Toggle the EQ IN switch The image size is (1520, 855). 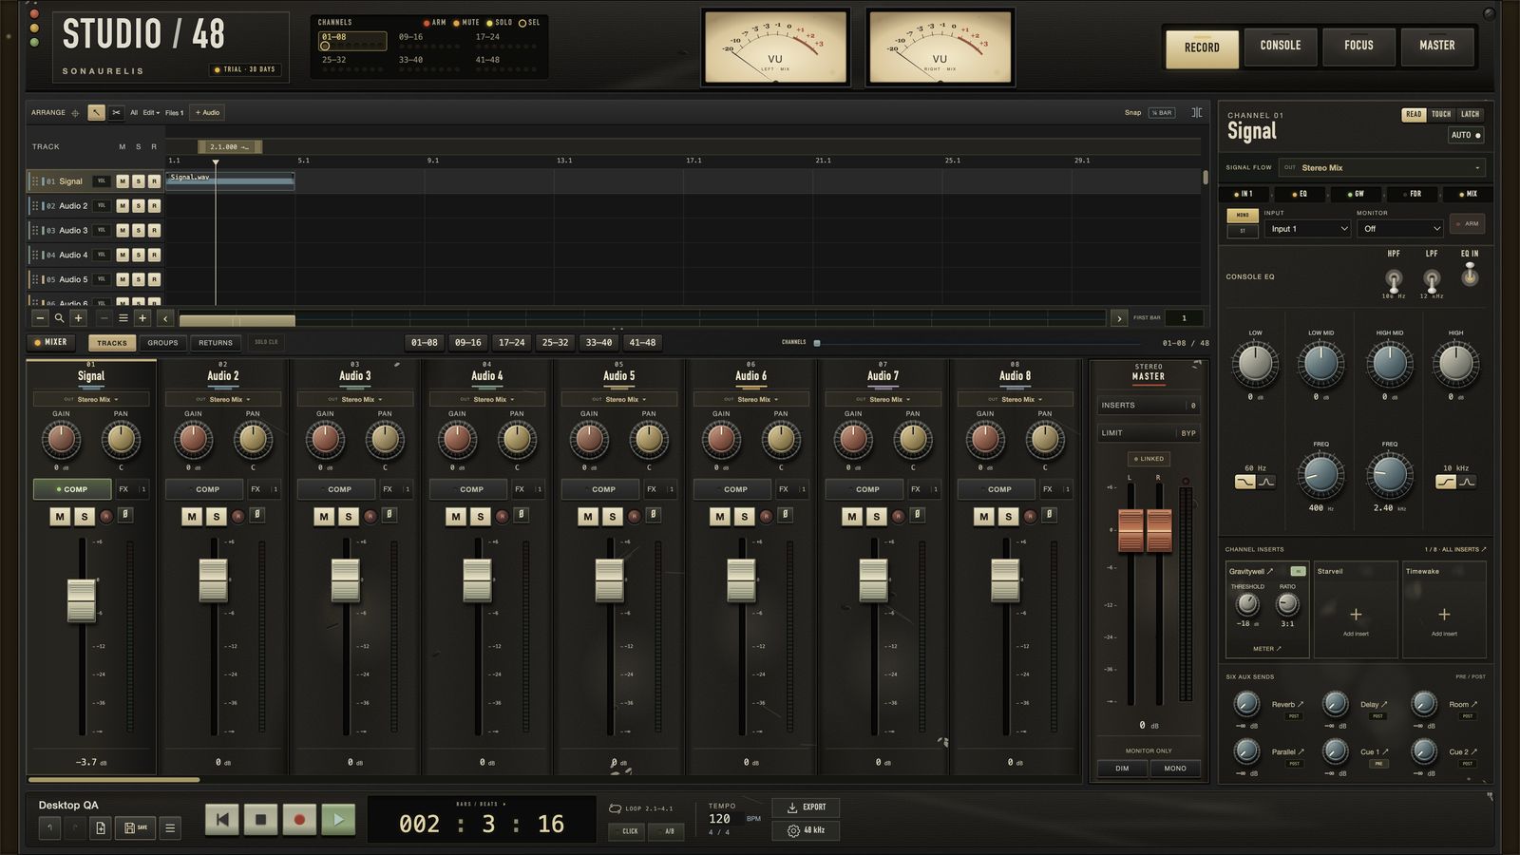[x=1470, y=275]
